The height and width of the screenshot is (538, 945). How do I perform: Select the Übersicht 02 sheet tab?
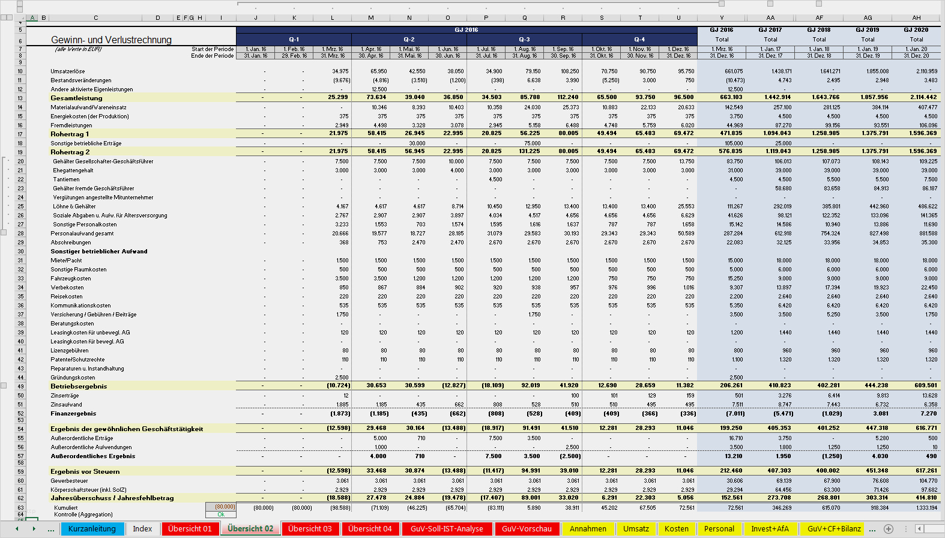point(250,529)
